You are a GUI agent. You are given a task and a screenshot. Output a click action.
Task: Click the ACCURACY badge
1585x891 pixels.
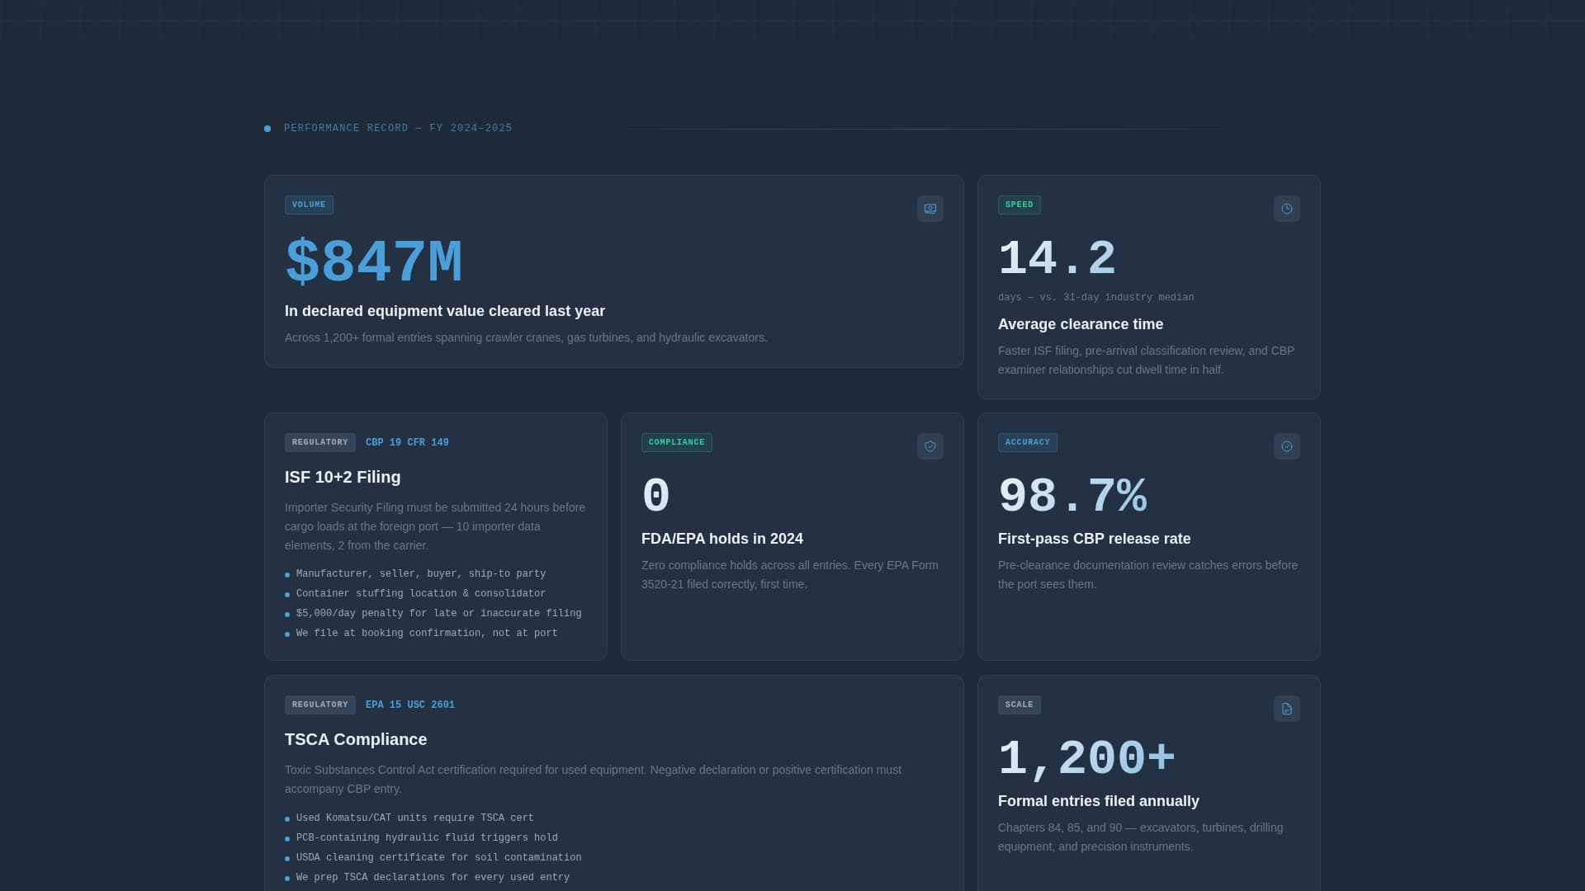point(1027,442)
